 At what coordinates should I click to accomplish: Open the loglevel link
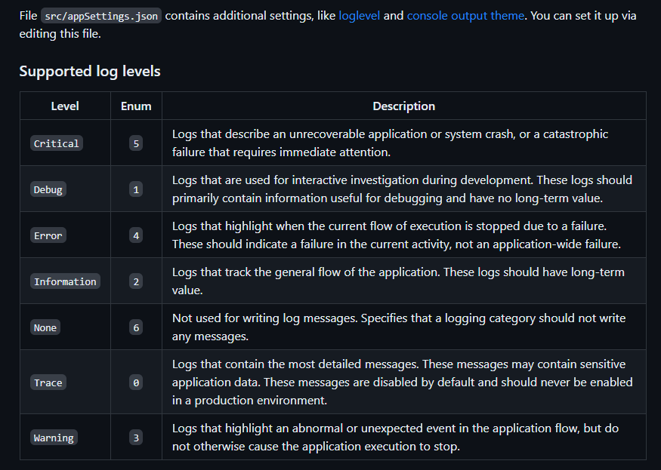point(359,16)
